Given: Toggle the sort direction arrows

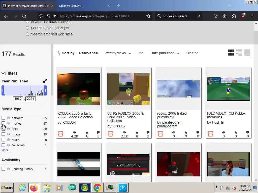Looking at the screenshot, I should coord(58,53).
